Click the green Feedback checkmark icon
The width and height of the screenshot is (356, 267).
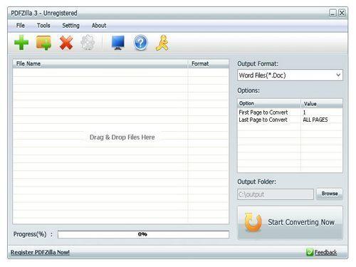(x=310, y=252)
